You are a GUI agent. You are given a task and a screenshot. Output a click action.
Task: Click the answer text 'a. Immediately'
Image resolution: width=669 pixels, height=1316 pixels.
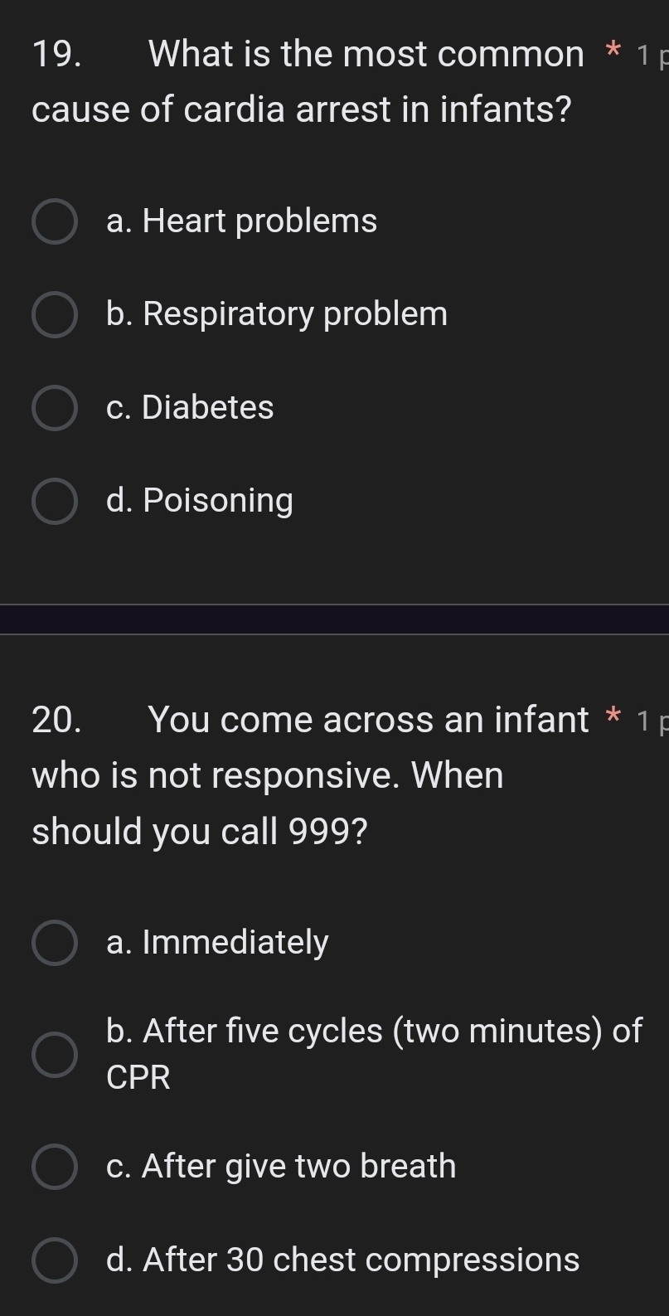pos(217,943)
